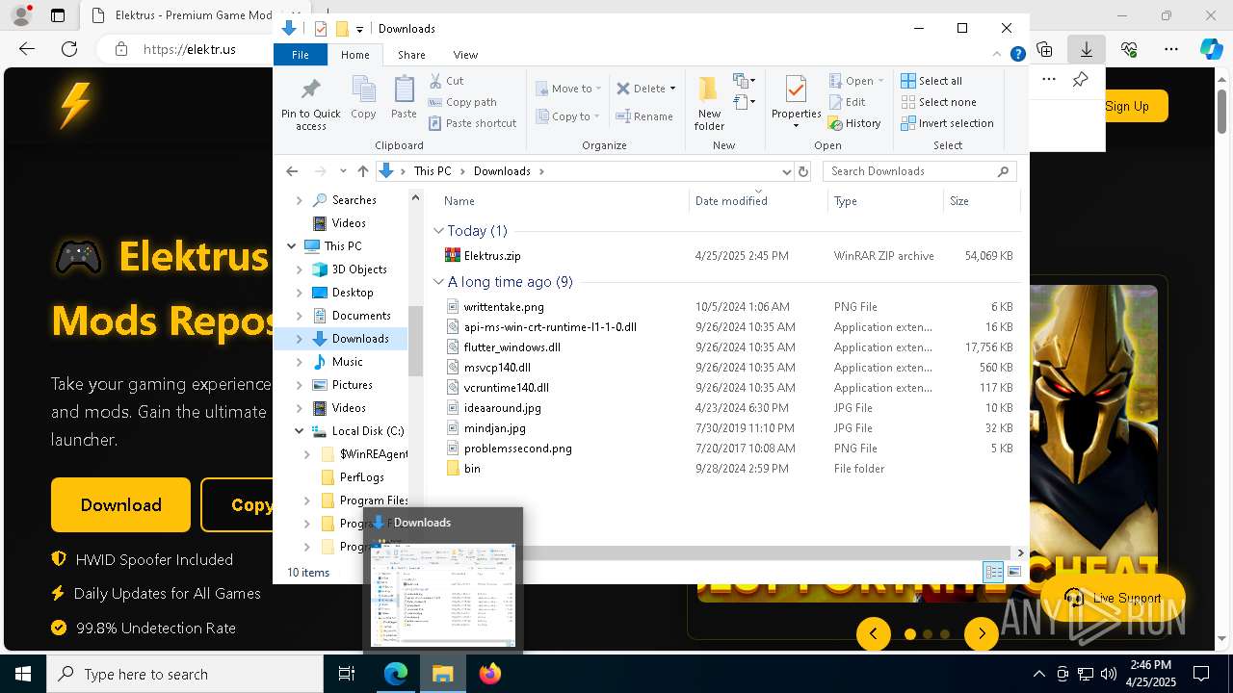
Task: Open the Move to dropdown
Action: tap(568, 89)
